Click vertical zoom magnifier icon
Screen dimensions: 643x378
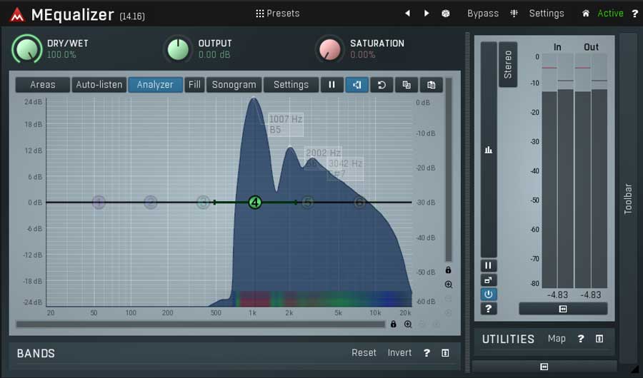point(448,285)
